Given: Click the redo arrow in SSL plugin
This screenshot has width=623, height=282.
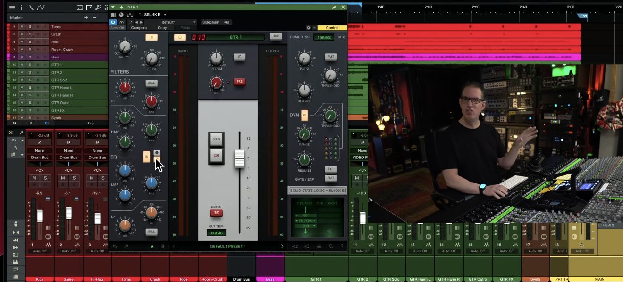Looking at the screenshot, I should tap(126, 246).
